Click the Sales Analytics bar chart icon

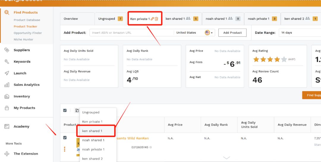(7, 85)
